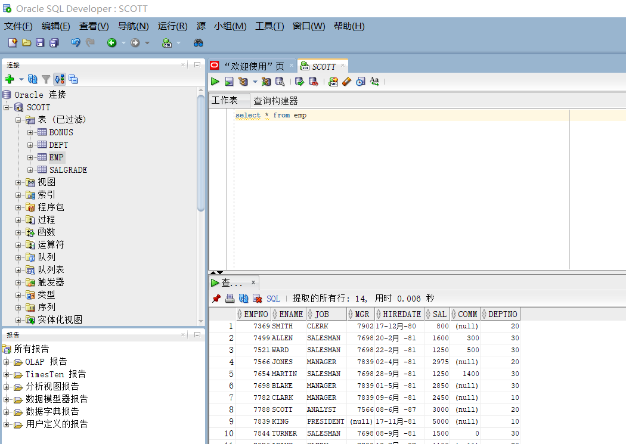This screenshot has width=626, height=444.
Task: Switch to the 欢迎使用 页 tab
Action: 254,66
